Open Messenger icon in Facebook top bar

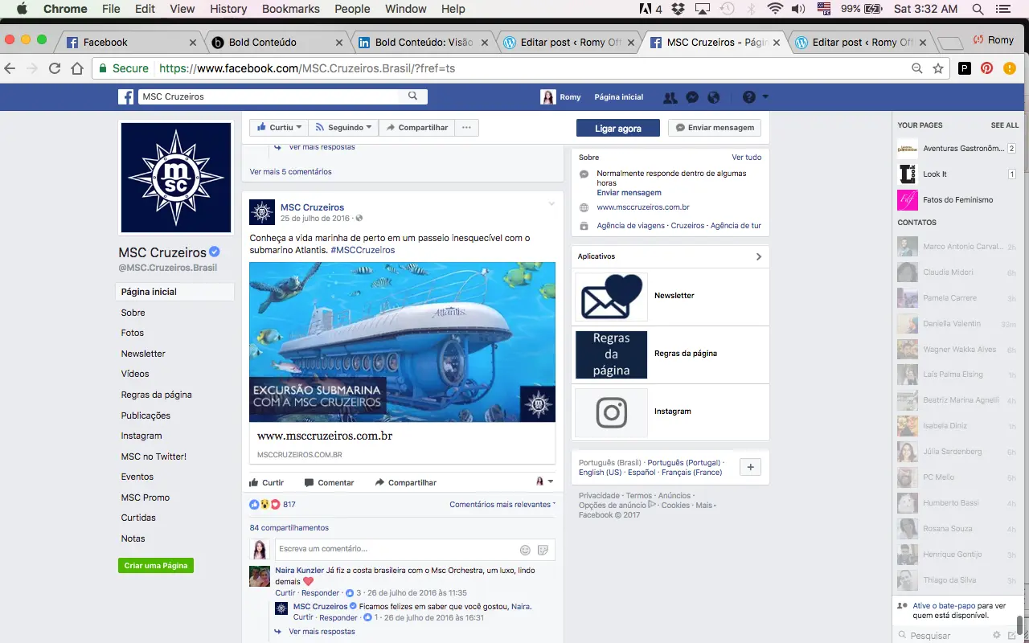[x=691, y=97]
